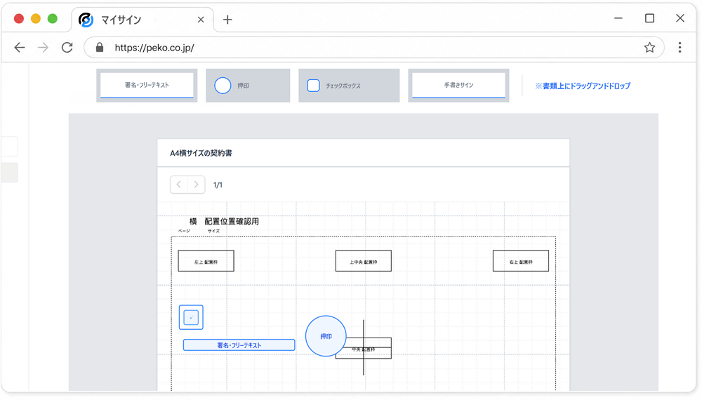Viewport: 702px width, 400px height.
Task: Select the チェックボックス tool
Action: (349, 86)
